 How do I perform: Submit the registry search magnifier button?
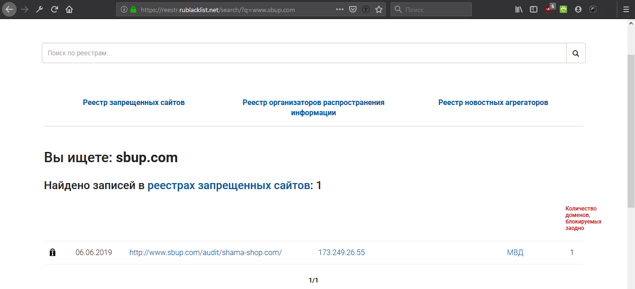point(576,53)
